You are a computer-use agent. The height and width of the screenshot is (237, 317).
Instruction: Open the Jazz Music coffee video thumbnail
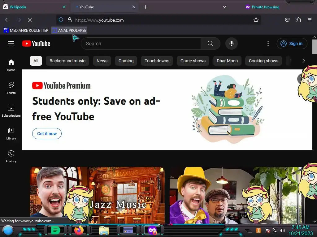pyautogui.click(x=97, y=195)
